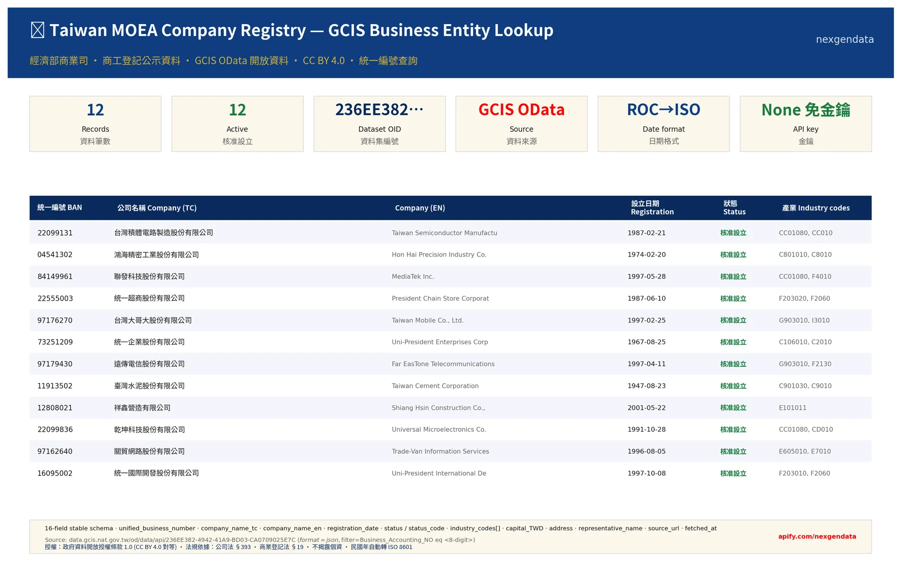Click registration date 1974-02-20

click(x=647, y=254)
